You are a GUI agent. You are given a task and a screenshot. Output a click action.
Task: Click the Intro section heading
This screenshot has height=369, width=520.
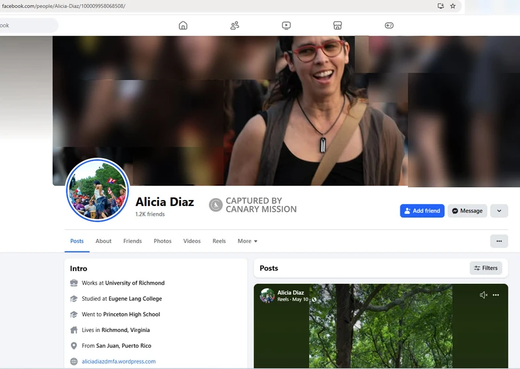click(79, 268)
